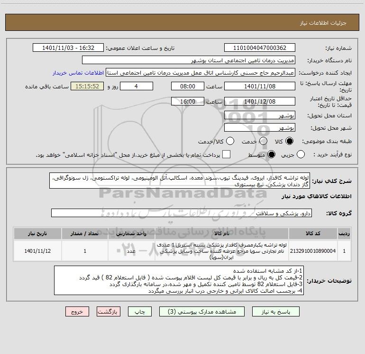Click the بازگشت back button

pyautogui.click(x=109, y=312)
